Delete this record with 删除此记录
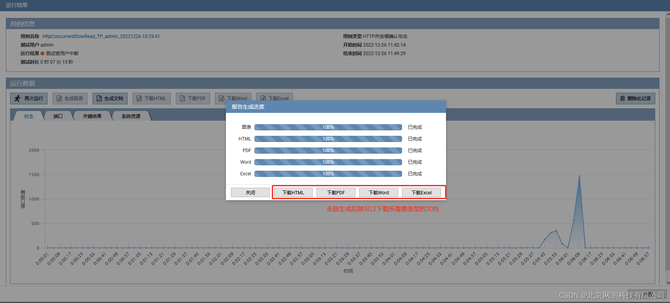 click(x=635, y=99)
